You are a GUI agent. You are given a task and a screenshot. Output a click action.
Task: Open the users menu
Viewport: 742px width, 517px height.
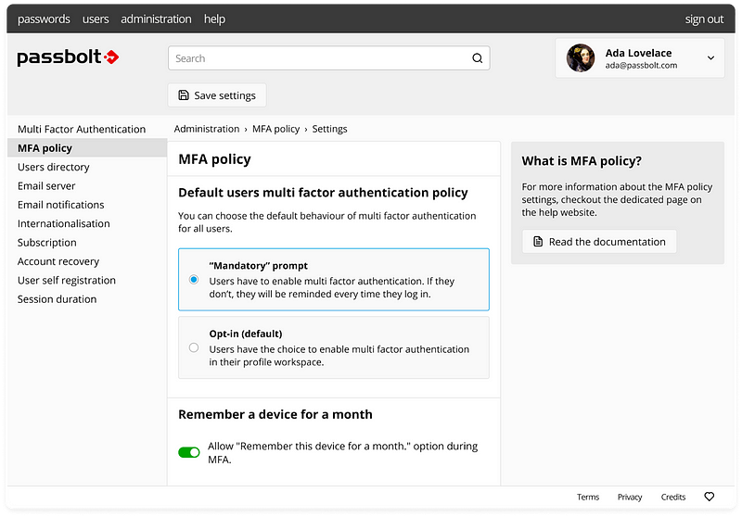(x=96, y=19)
